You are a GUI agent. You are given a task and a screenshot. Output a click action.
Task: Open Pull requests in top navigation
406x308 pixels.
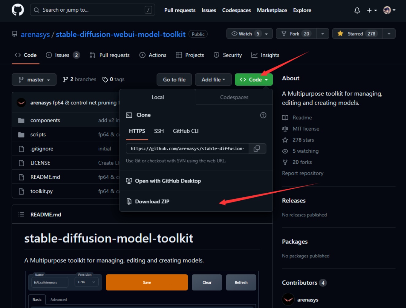(180, 10)
